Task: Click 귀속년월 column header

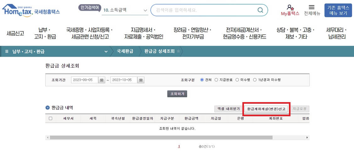Action: point(118,118)
